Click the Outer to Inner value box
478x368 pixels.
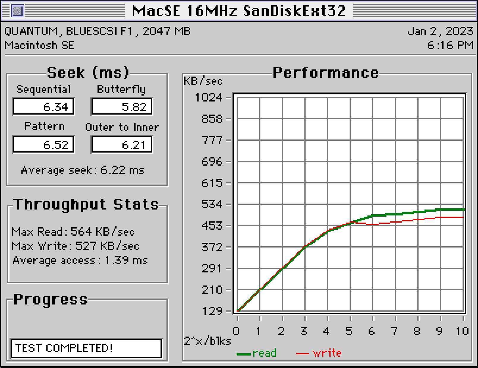pos(122,145)
